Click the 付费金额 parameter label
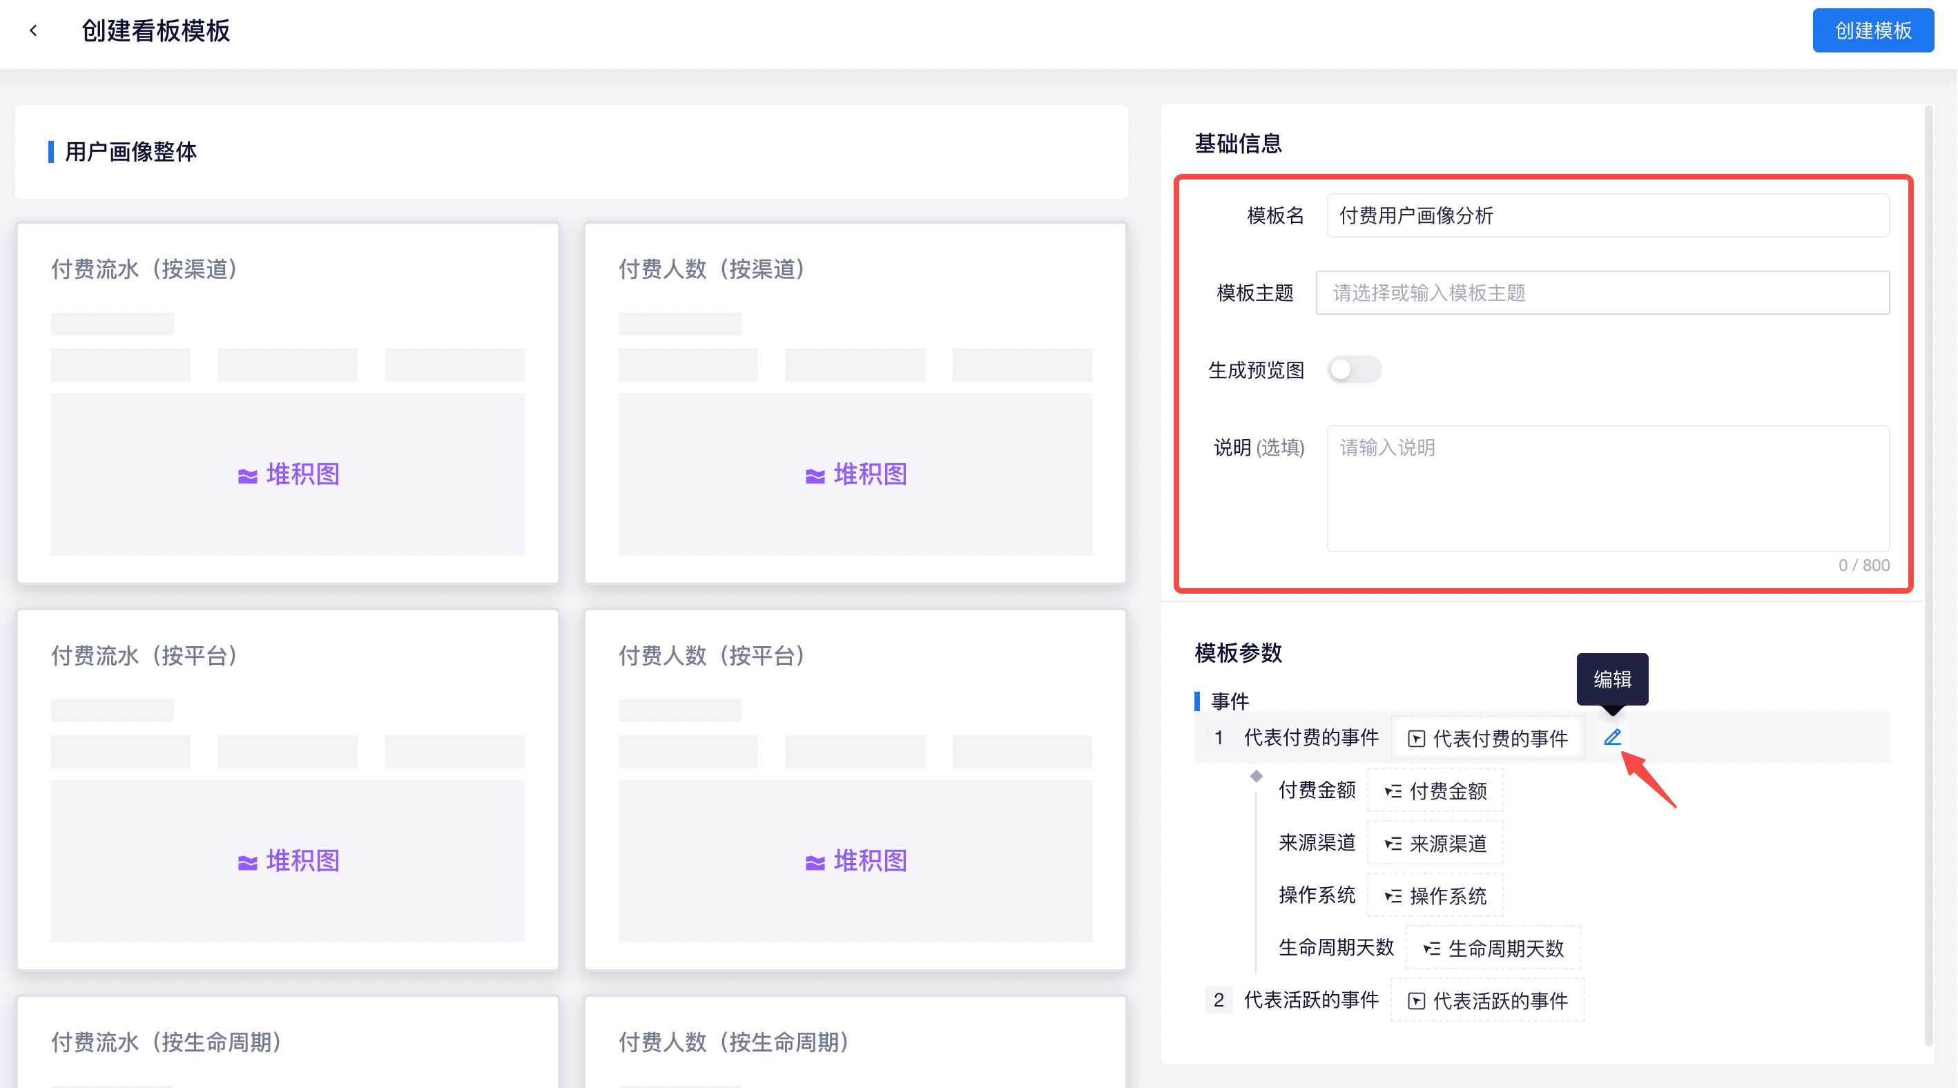 coord(1317,790)
